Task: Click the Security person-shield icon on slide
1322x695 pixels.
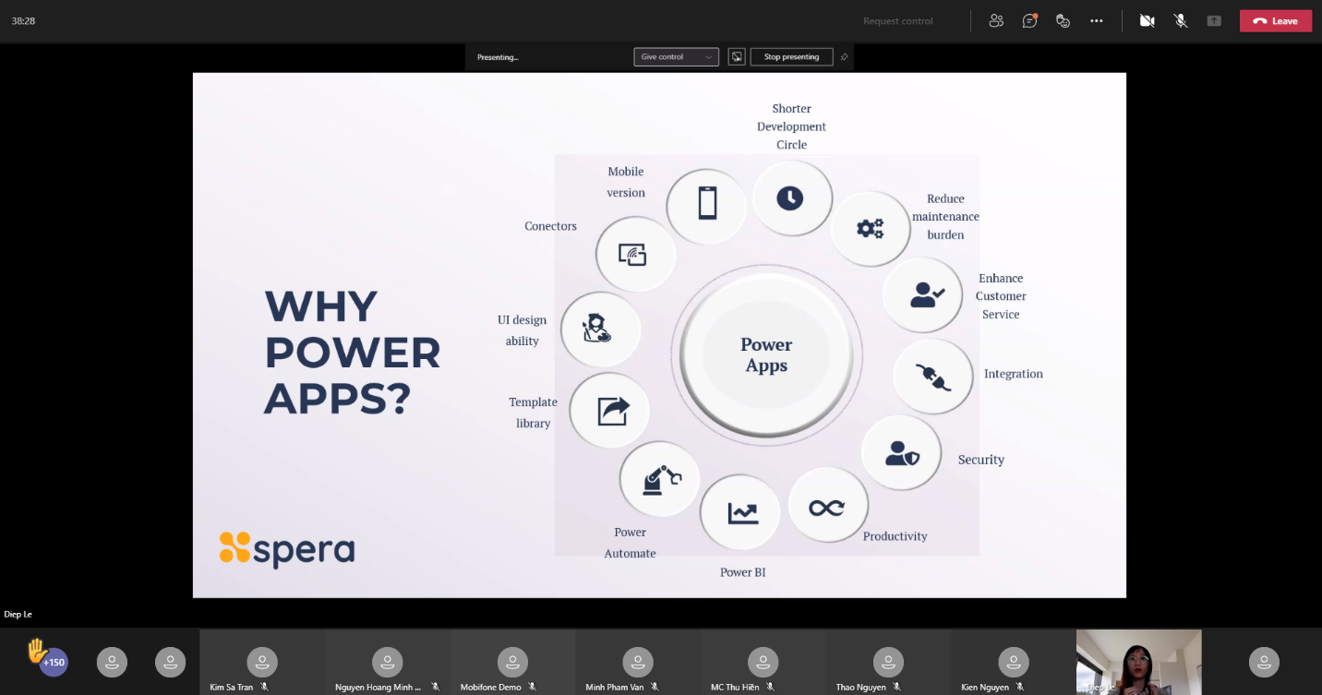Action: pyautogui.click(x=901, y=452)
